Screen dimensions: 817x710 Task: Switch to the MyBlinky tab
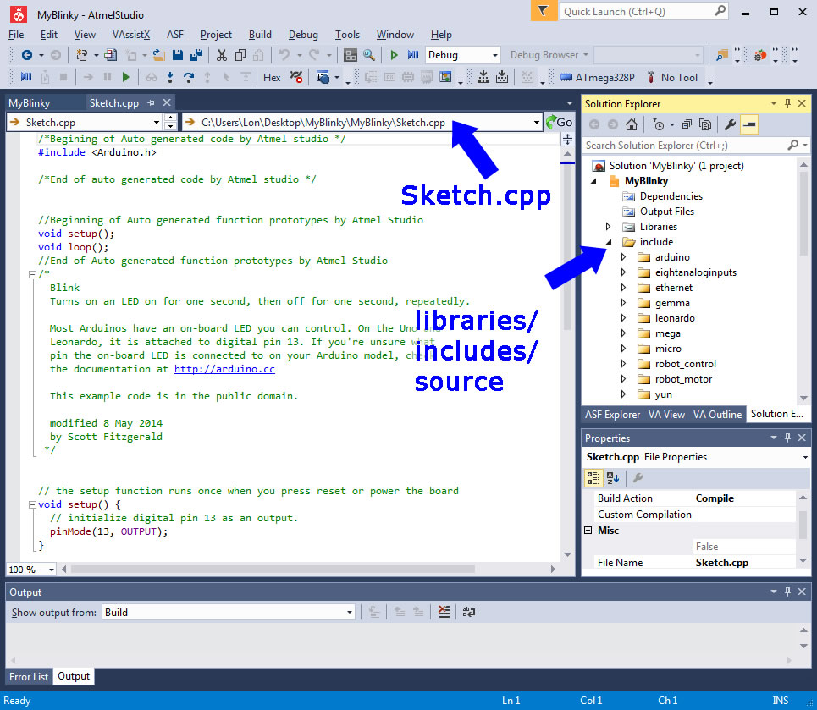(29, 103)
